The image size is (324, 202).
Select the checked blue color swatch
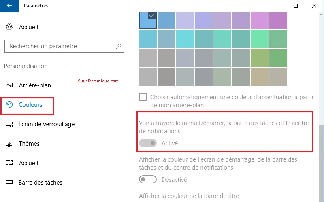tap(148, 20)
